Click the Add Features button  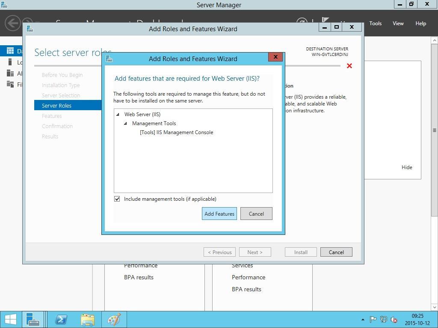coord(219,214)
